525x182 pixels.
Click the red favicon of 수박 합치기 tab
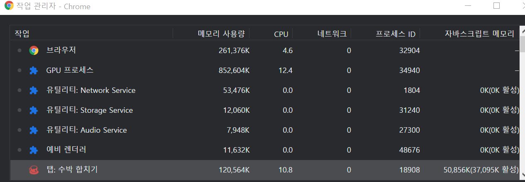pos(34,170)
